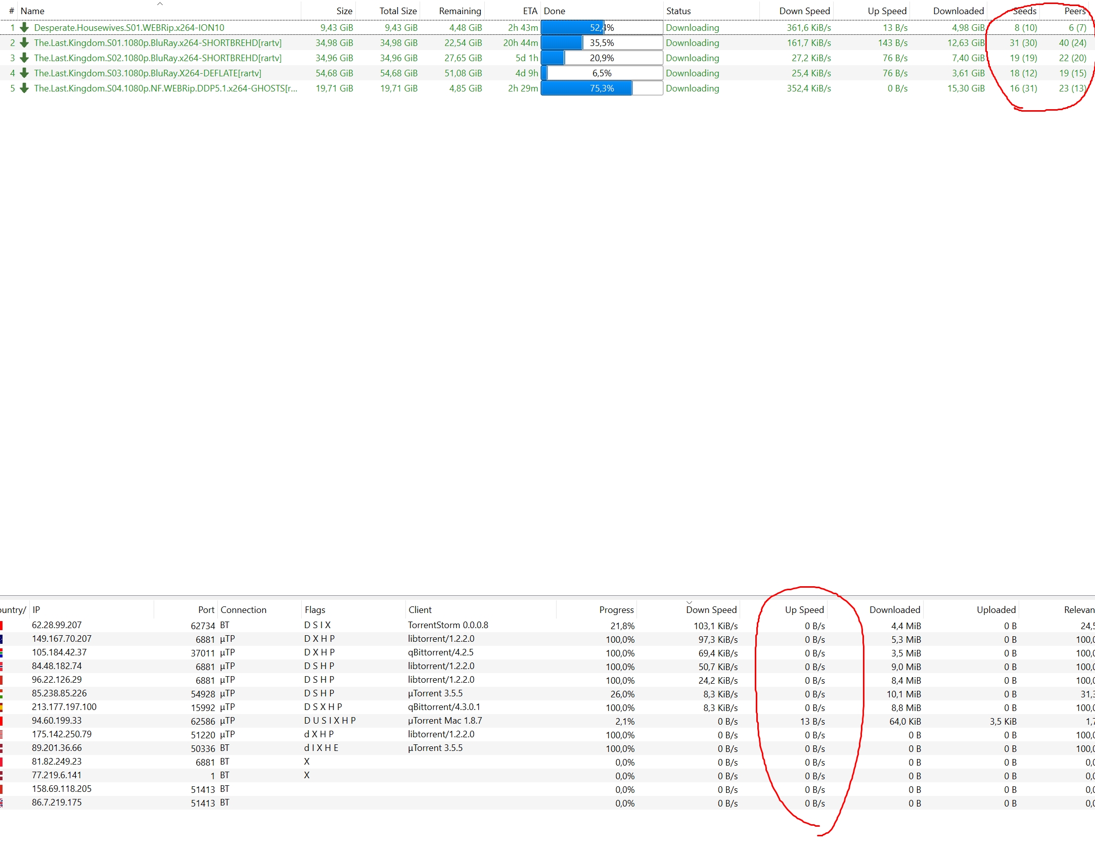Viewport: 1095px width, 852px height.
Task: Select The.Last.Kingdom.S02 SHORTBREHD torrent row
Action: pos(547,58)
